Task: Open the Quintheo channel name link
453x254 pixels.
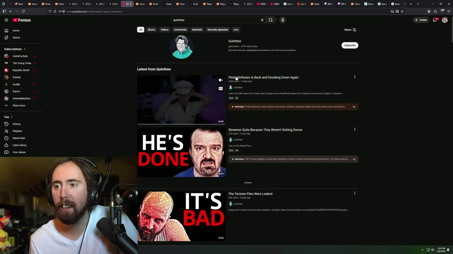Action: (235, 41)
